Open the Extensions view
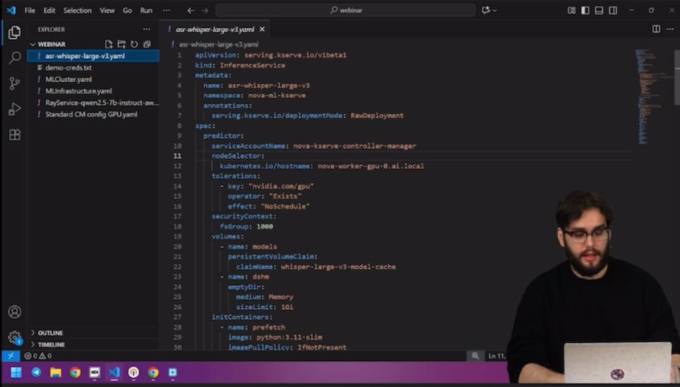Image resolution: width=680 pixels, height=387 pixels. coord(15,135)
